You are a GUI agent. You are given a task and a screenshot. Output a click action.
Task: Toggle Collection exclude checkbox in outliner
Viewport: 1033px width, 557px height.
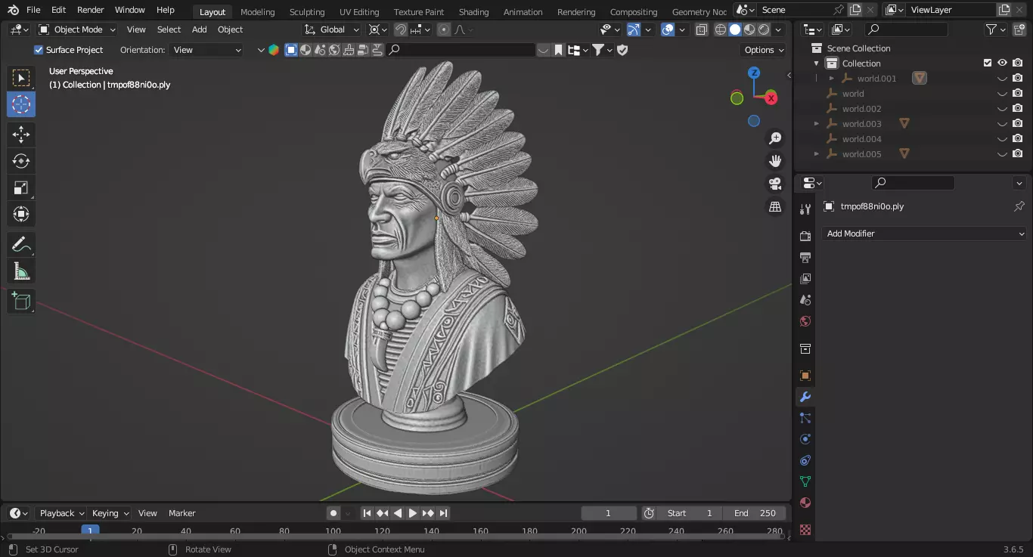coord(987,63)
